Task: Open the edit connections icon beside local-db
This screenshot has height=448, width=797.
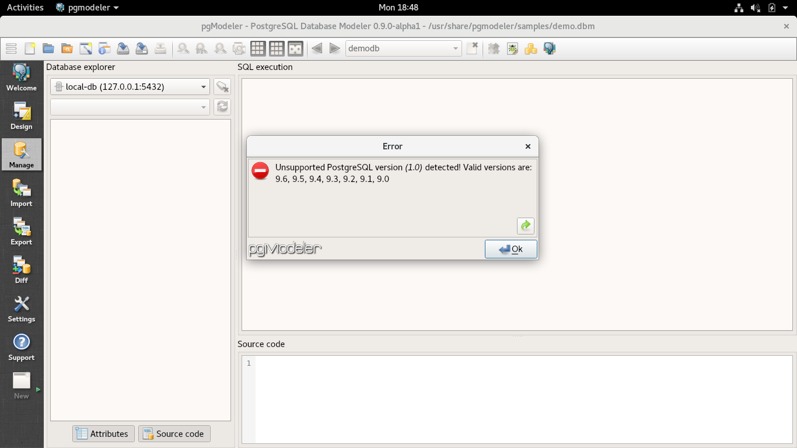Action: pos(222,86)
